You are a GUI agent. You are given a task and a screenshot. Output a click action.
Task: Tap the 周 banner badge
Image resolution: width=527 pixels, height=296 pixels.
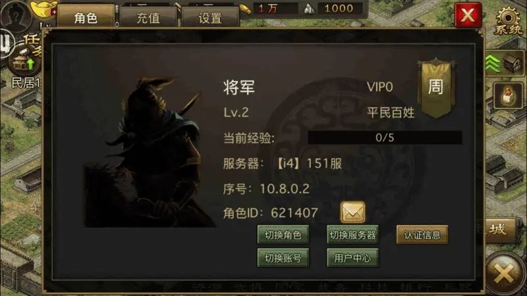pyautogui.click(x=436, y=88)
